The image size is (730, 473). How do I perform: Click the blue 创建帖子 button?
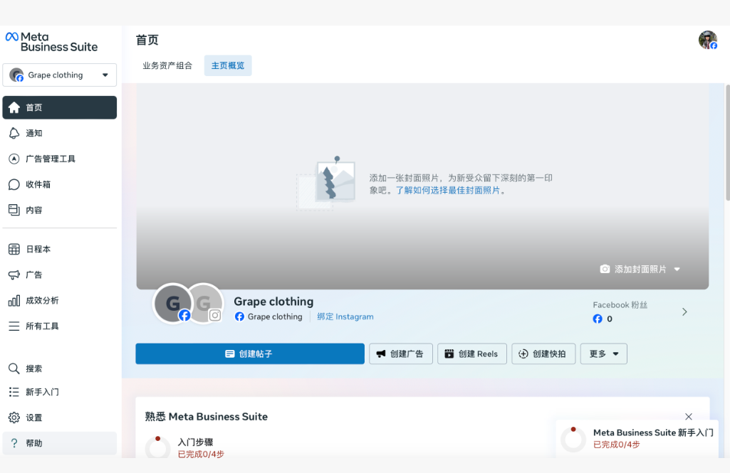pyautogui.click(x=250, y=354)
